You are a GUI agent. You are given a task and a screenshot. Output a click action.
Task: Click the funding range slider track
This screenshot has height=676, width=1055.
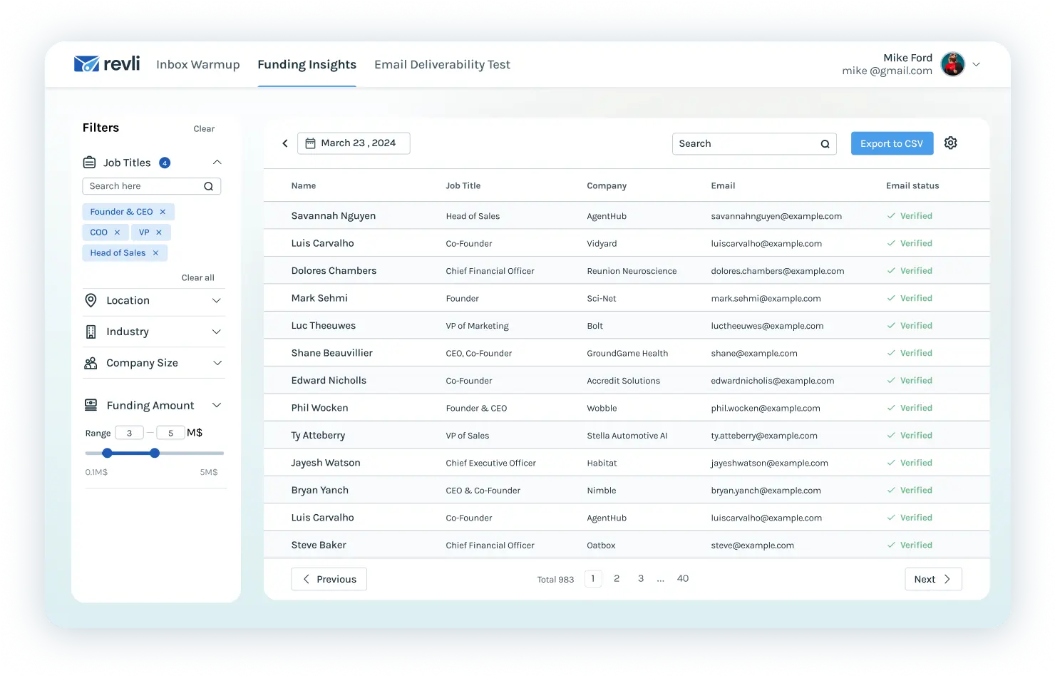(155, 453)
